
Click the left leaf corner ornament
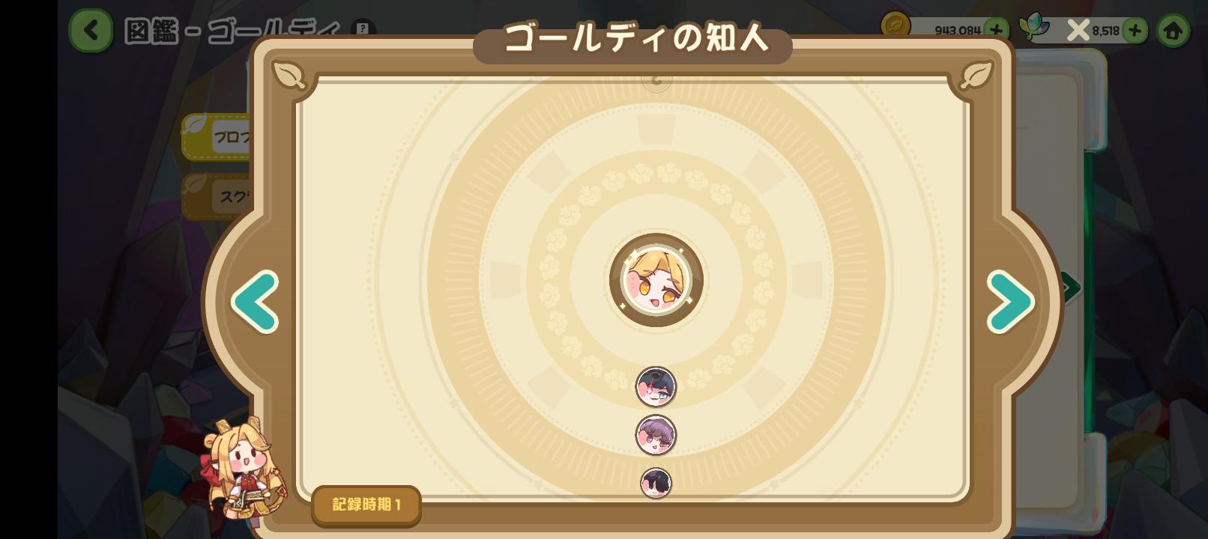[x=289, y=75]
